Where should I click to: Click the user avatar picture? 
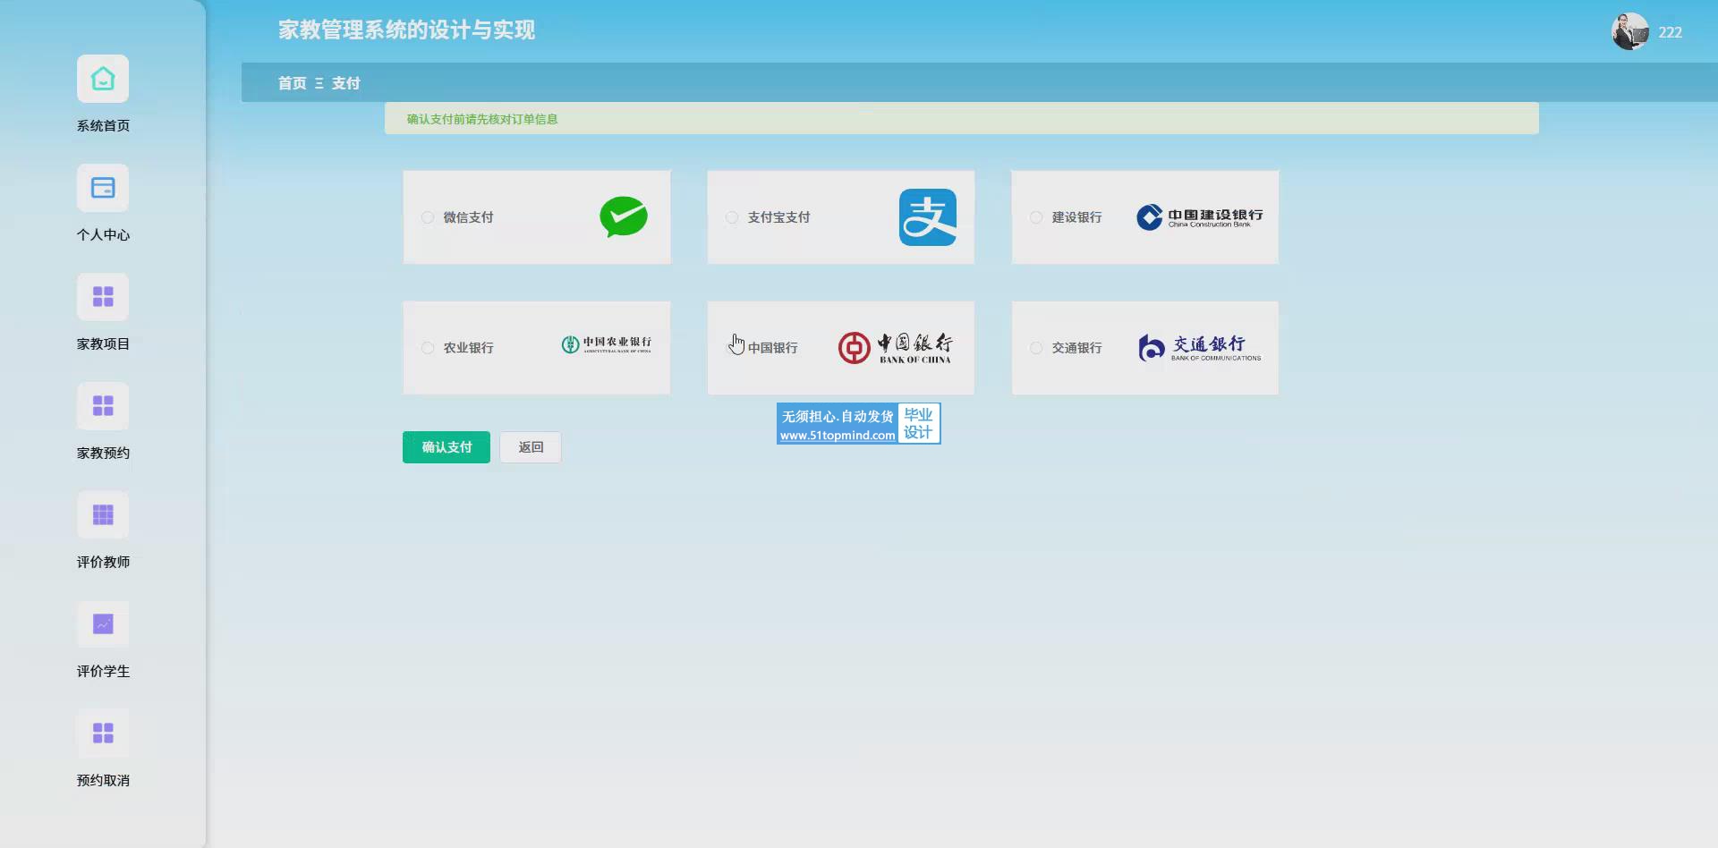1630,31
